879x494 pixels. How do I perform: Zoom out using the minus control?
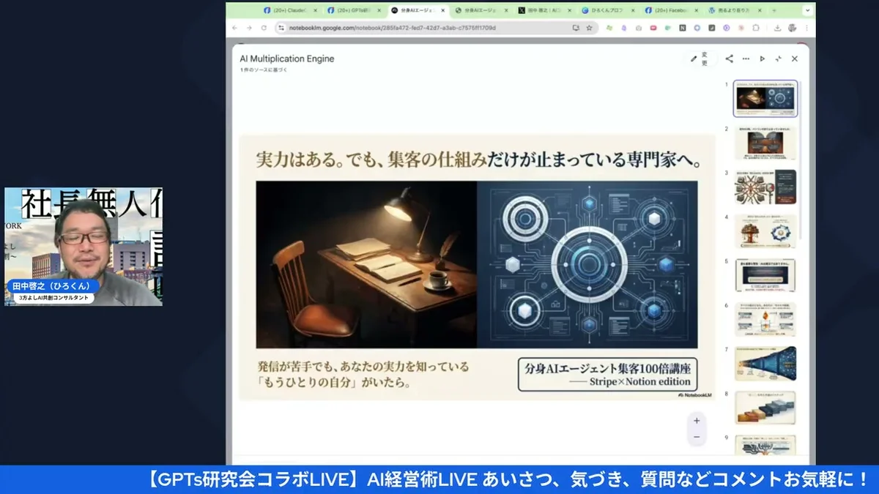tap(696, 436)
